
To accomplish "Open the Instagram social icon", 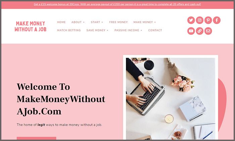I will (x=199, y=20).
